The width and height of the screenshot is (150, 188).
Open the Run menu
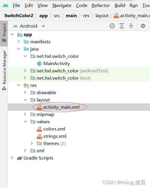point(134,6)
